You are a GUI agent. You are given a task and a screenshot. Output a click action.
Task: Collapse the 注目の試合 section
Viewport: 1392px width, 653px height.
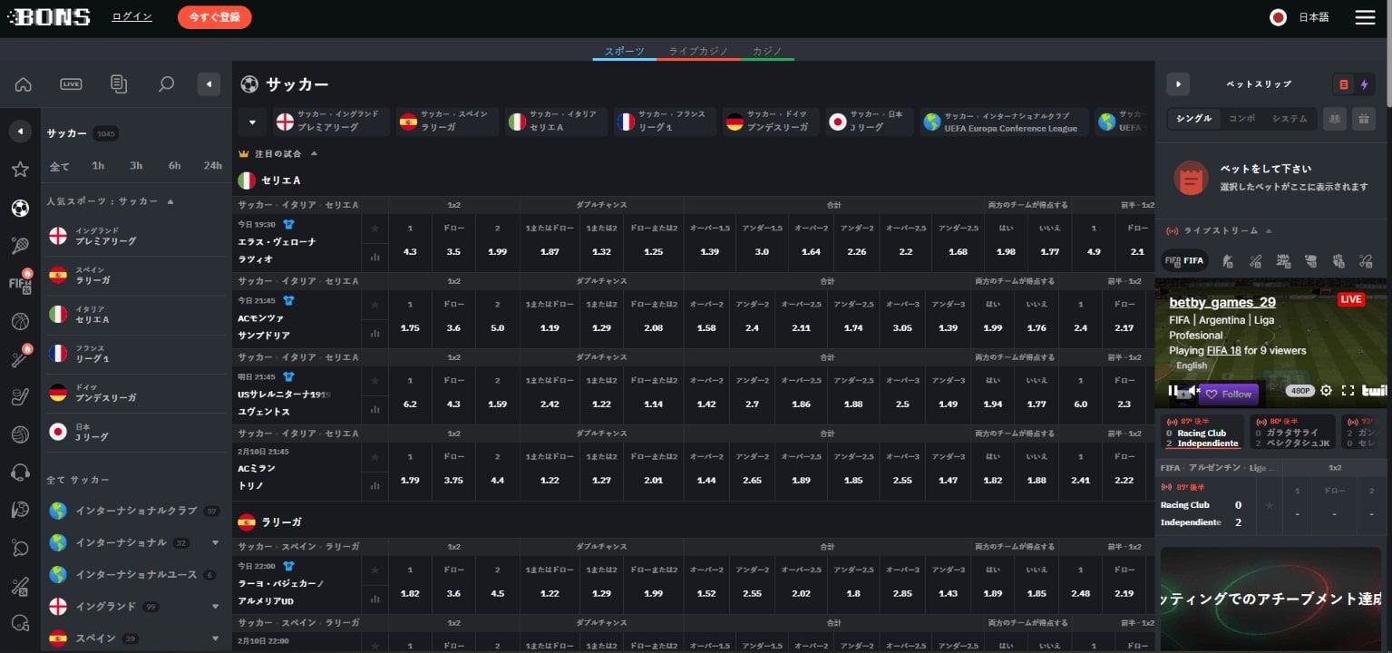[x=315, y=154]
